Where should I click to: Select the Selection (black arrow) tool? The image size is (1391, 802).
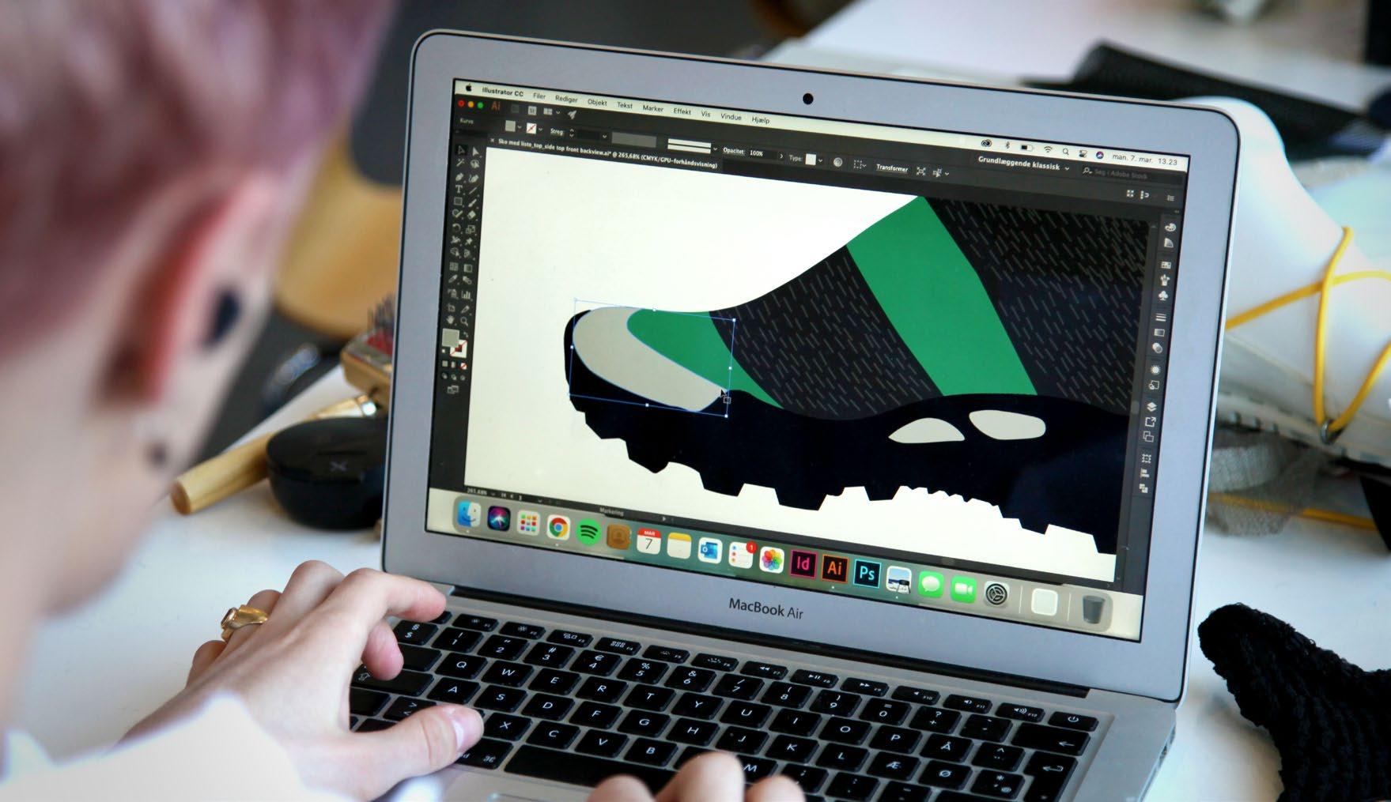click(x=462, y=150)
